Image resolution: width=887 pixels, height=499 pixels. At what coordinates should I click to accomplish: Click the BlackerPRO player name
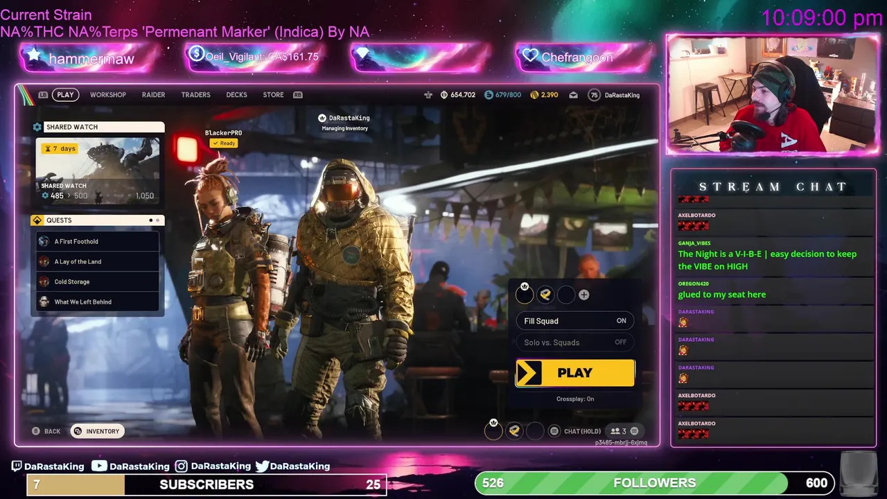[223, 132]
